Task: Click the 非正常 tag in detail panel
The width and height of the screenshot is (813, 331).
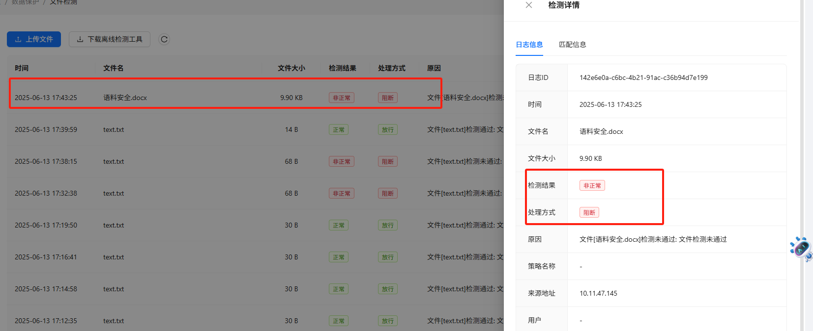Action: (592, 186)
